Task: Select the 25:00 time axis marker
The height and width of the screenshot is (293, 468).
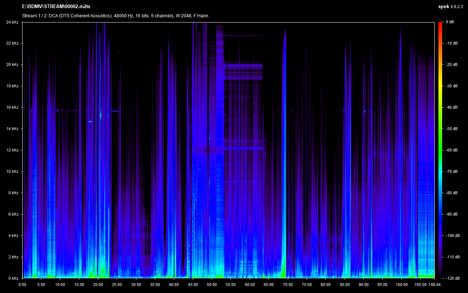Action: pyautogui.click(x=117, y=285)
